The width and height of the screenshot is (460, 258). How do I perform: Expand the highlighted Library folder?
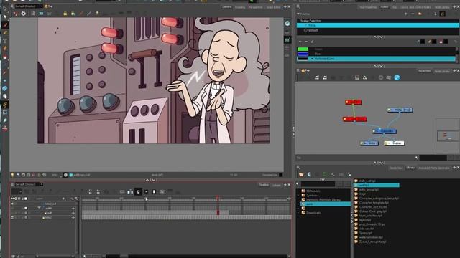click(298, 204)
